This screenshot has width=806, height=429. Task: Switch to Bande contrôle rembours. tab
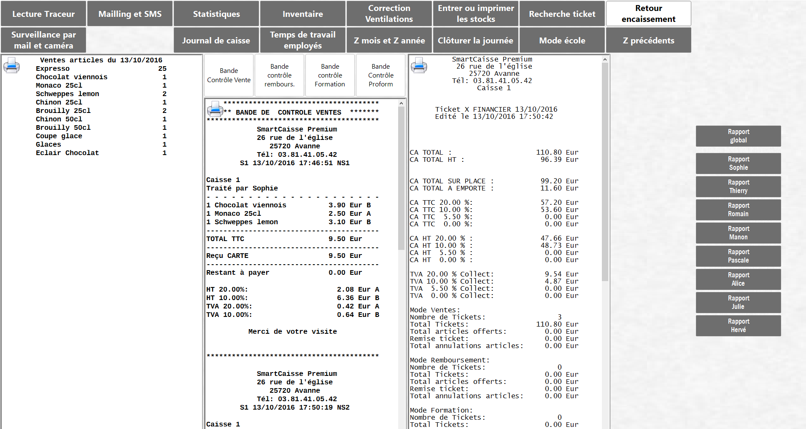[279, 75]
